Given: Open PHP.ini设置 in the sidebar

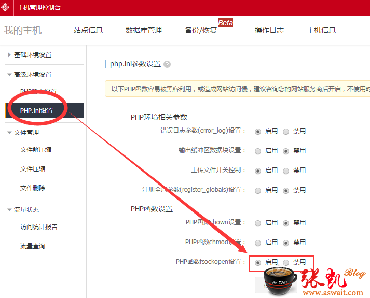Looking at the screenshot, I should 37,111.
